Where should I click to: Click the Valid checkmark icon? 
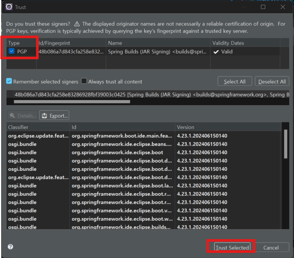point(216,52)
